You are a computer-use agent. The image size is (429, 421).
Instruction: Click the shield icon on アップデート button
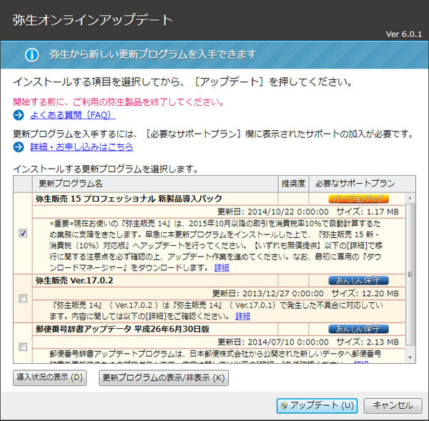(x=284, y=406)
